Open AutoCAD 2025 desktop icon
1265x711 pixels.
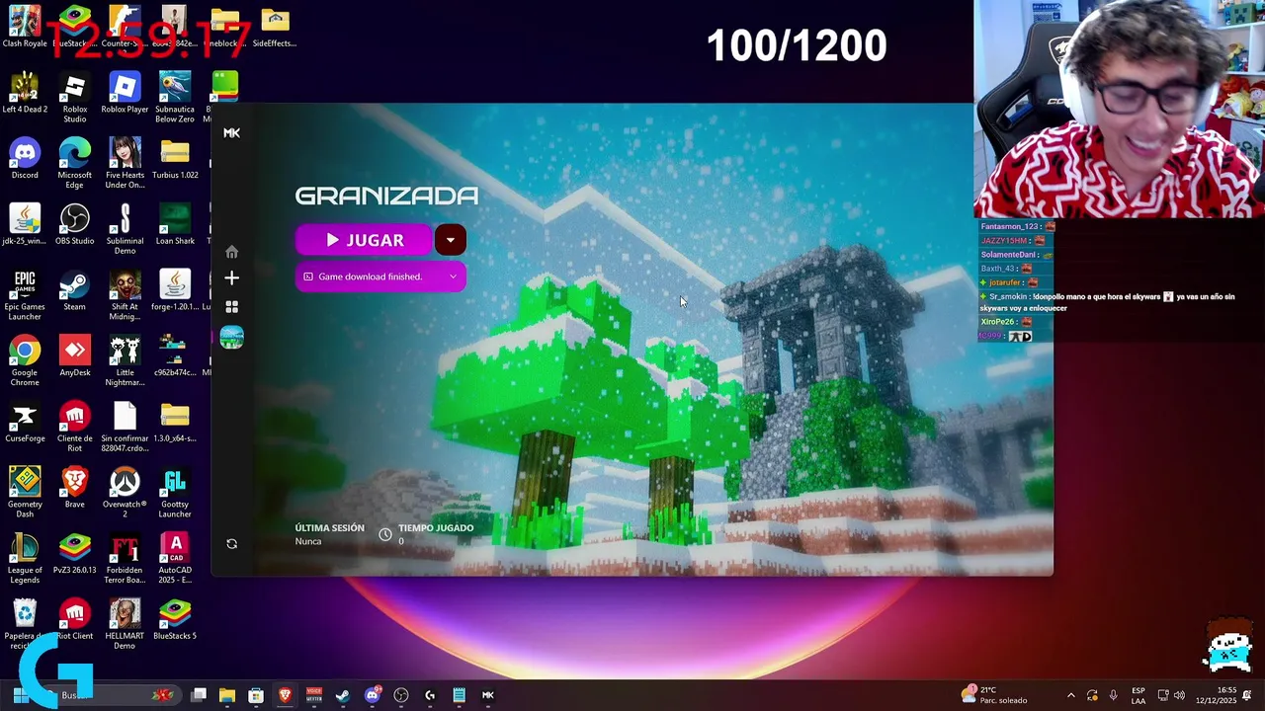(175, 559)
